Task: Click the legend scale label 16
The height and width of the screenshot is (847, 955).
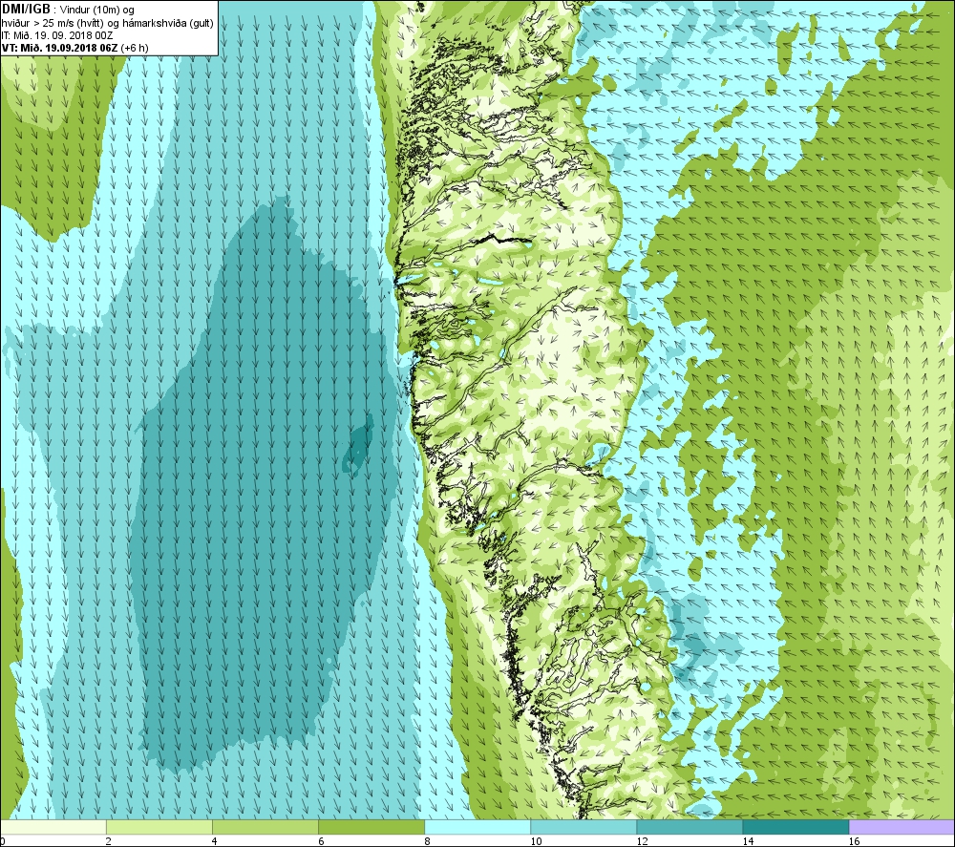Action: (855, 841)
